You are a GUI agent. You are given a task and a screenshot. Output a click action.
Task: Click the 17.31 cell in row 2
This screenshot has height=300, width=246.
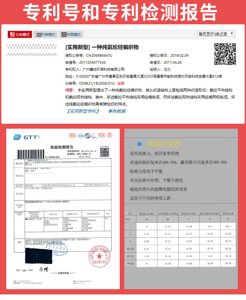[168, 234]
